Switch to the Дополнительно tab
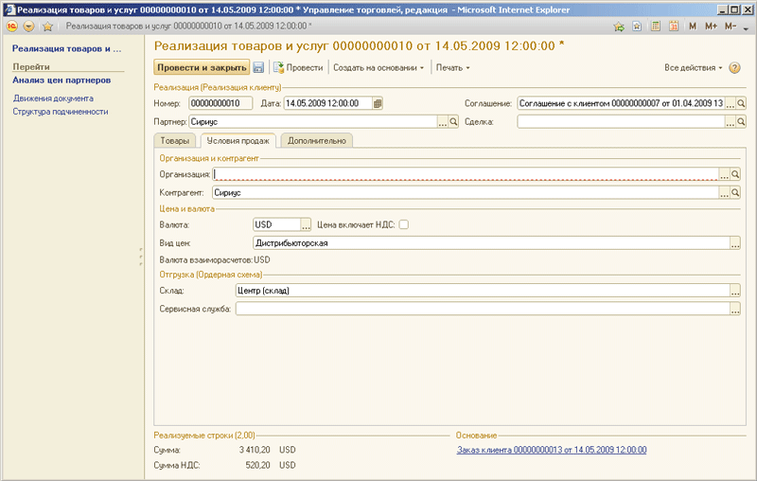 pyautogui.click(x=316, y=141)
